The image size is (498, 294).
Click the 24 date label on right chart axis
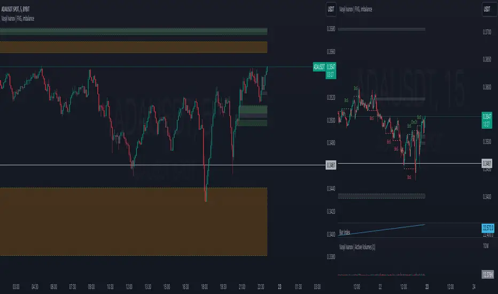point(474,287)
